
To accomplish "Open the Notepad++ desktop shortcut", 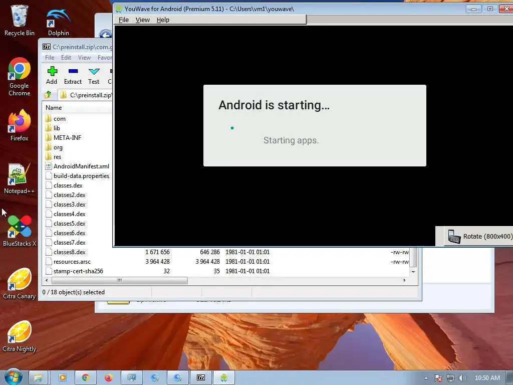I will click(20, 178).
